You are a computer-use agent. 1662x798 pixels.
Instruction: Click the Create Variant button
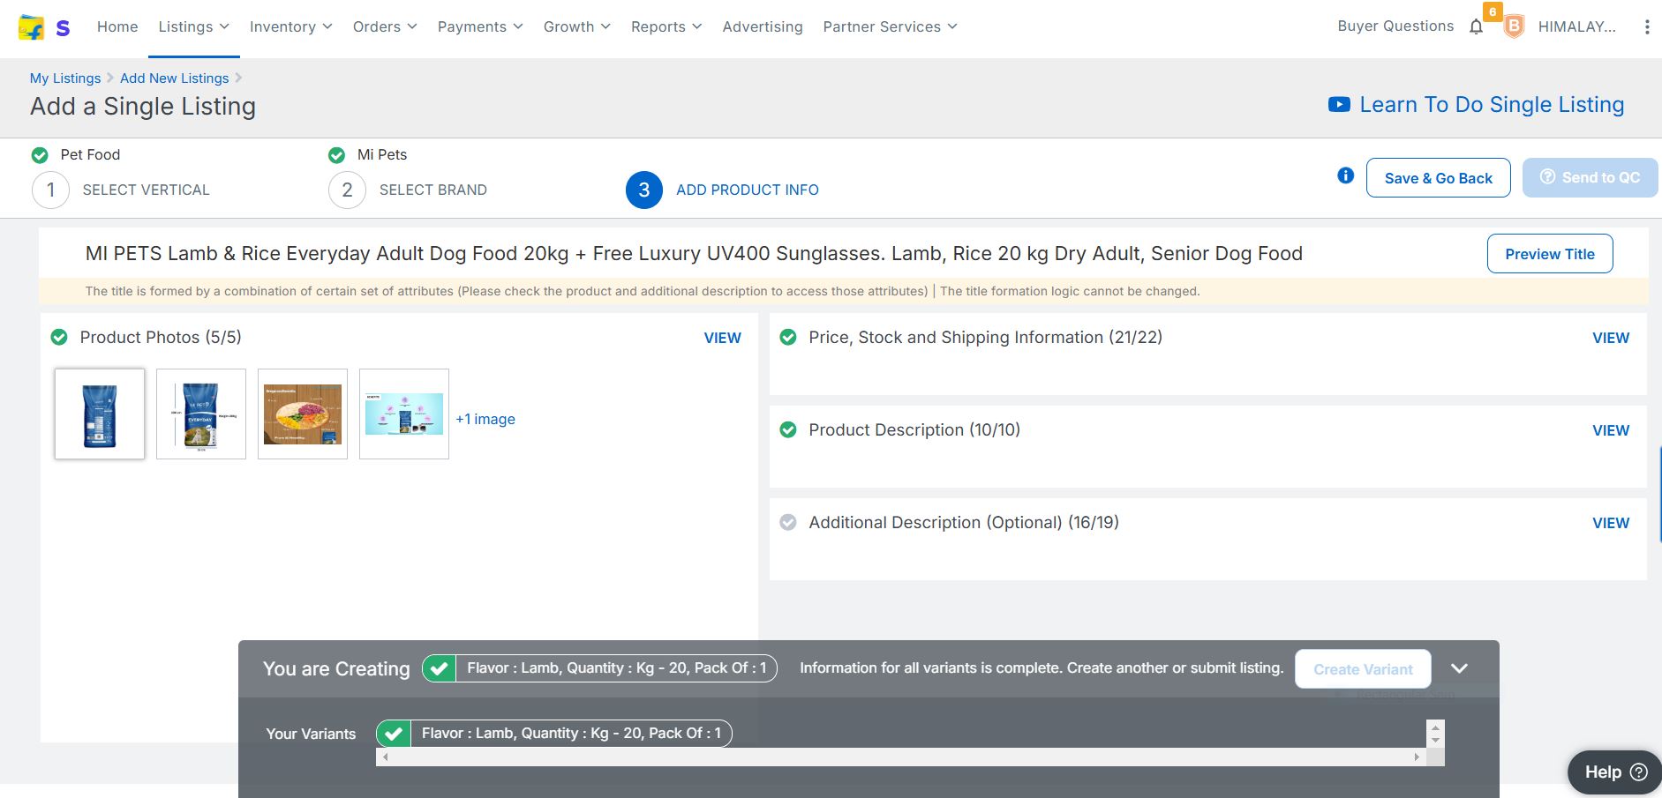pos(1363,669)
